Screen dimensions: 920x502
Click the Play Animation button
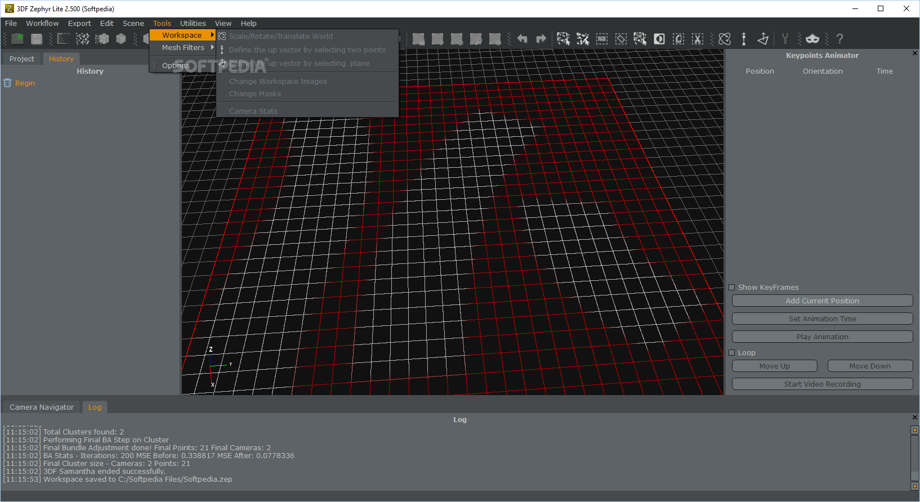pos(823,337)
